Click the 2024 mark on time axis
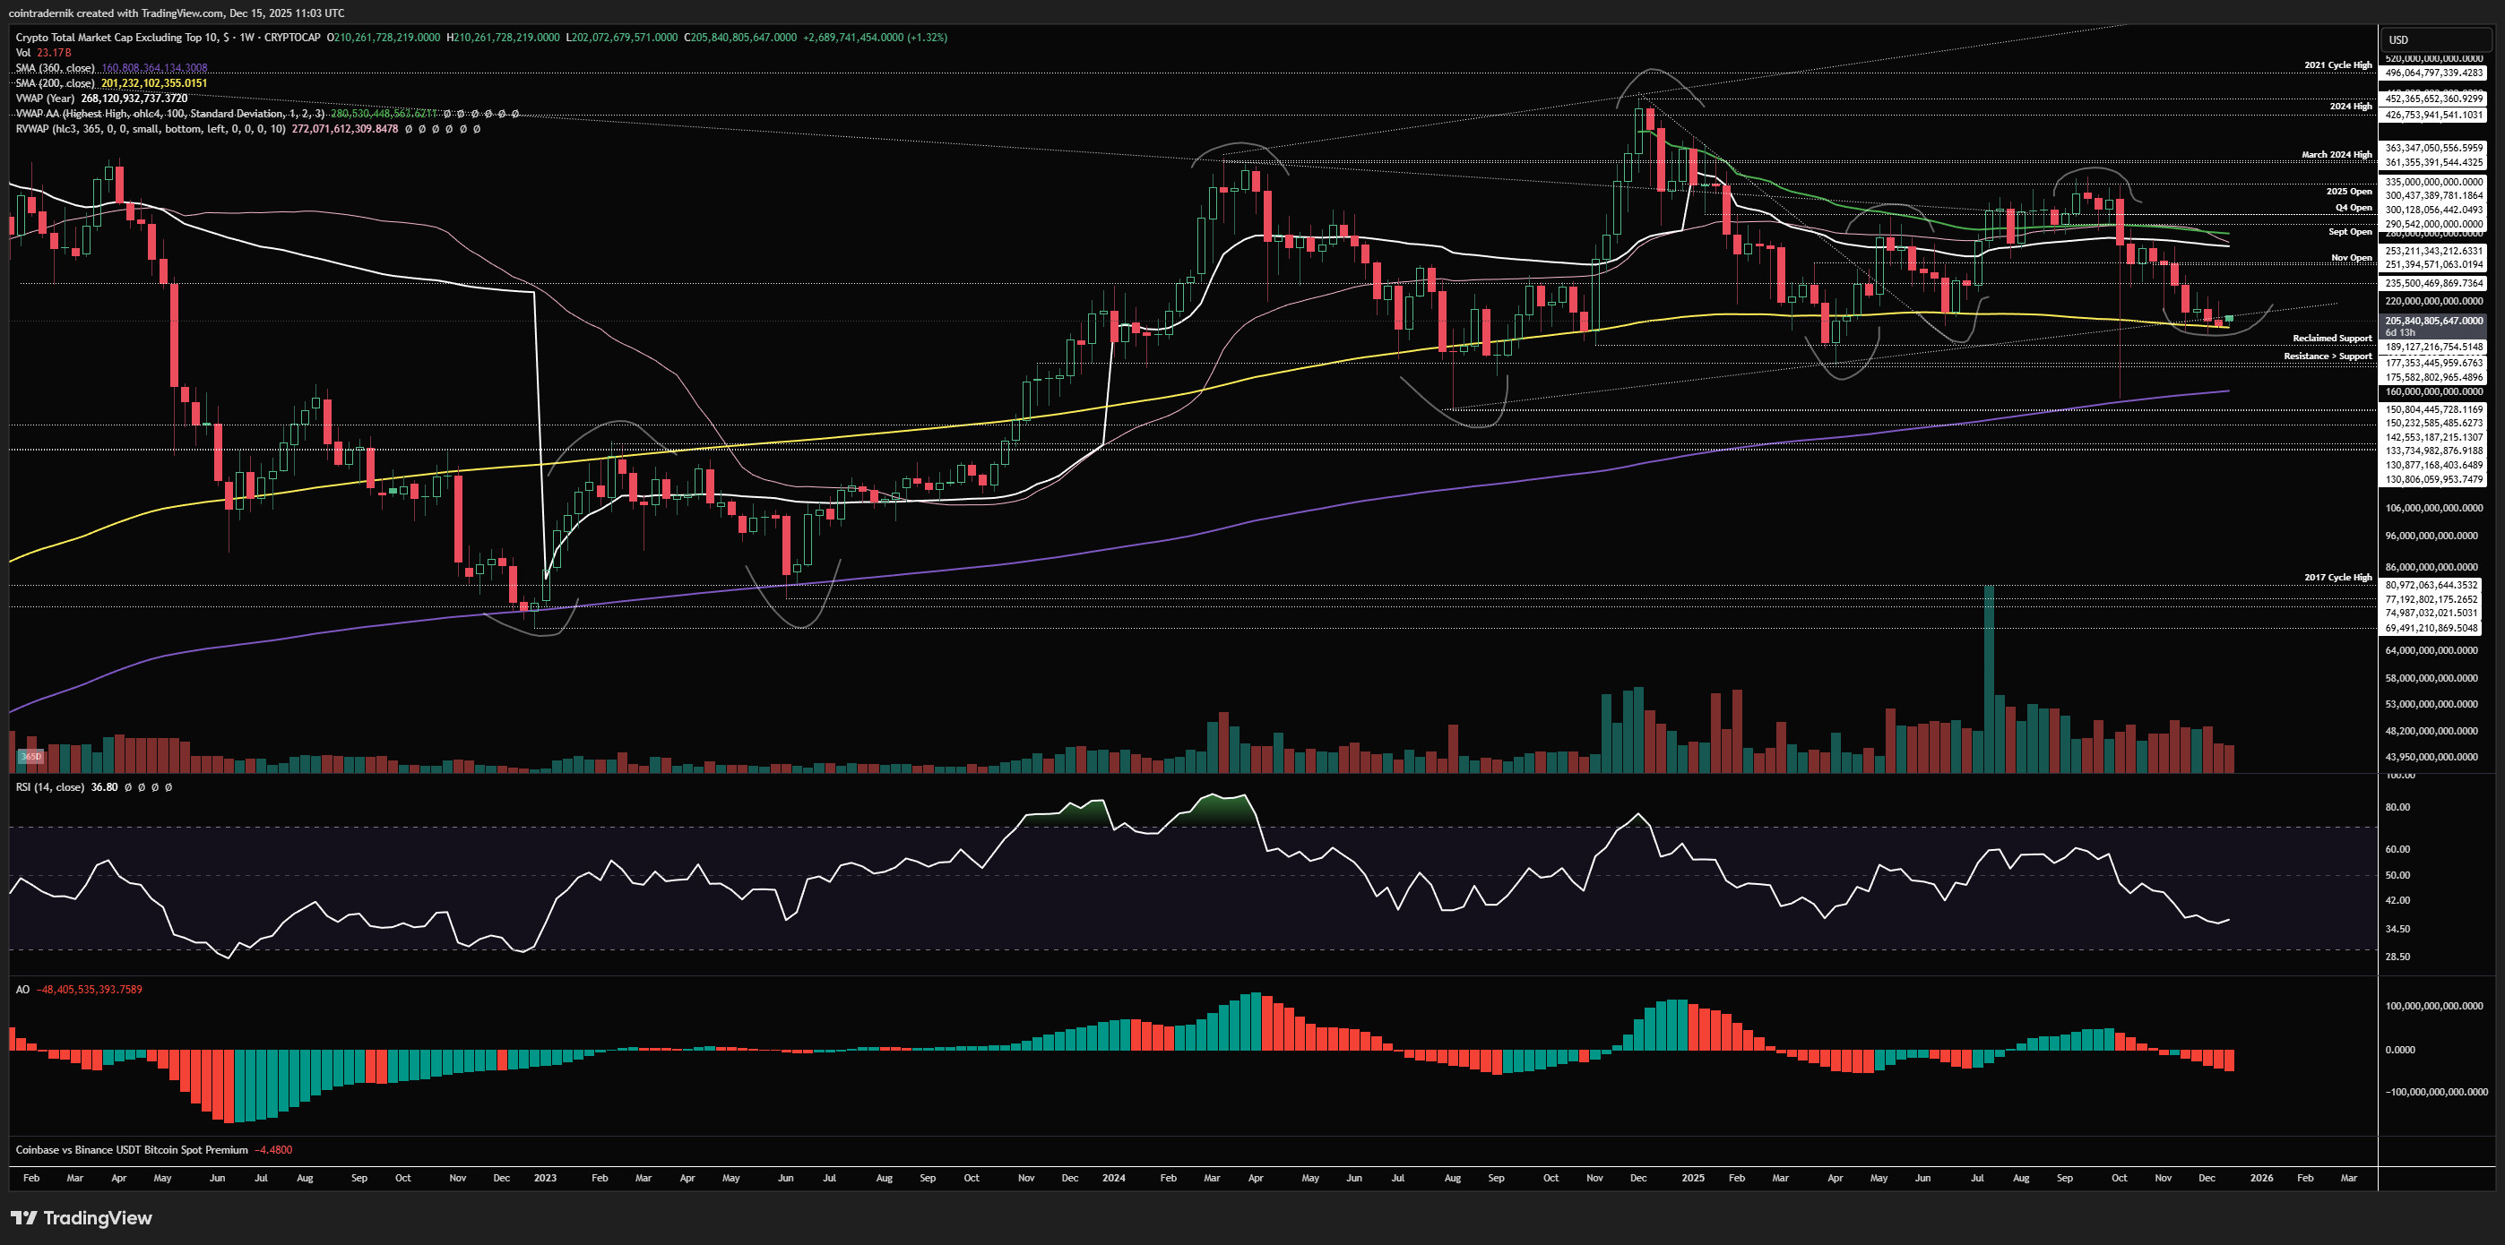 (x=1113, y=1178)
